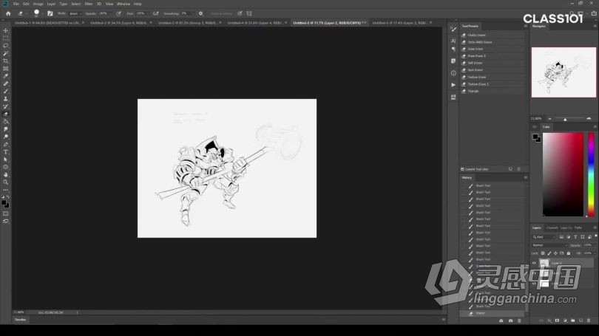Select the Magic Wand tool
The width and height of the screenshot is (599, 336).
point(5,53)
